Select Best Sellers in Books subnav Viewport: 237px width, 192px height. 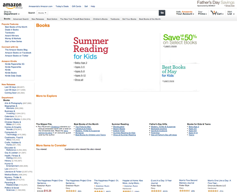tap(52, 19)
